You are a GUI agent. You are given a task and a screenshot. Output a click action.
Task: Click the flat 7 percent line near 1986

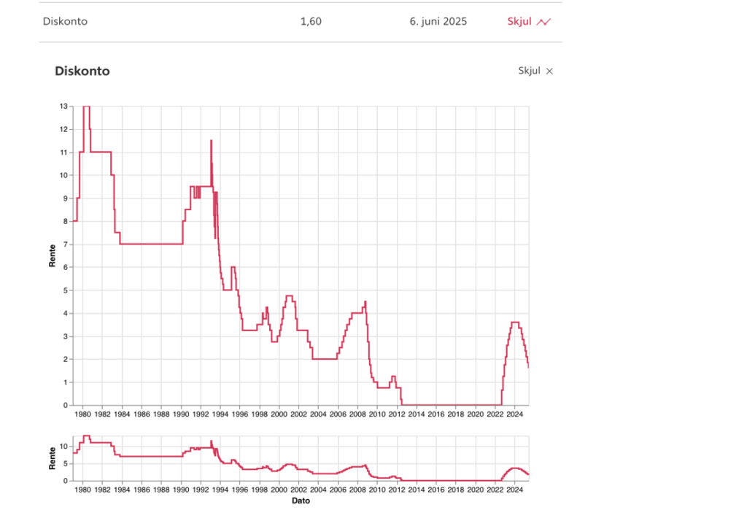[x=141, y=244]
